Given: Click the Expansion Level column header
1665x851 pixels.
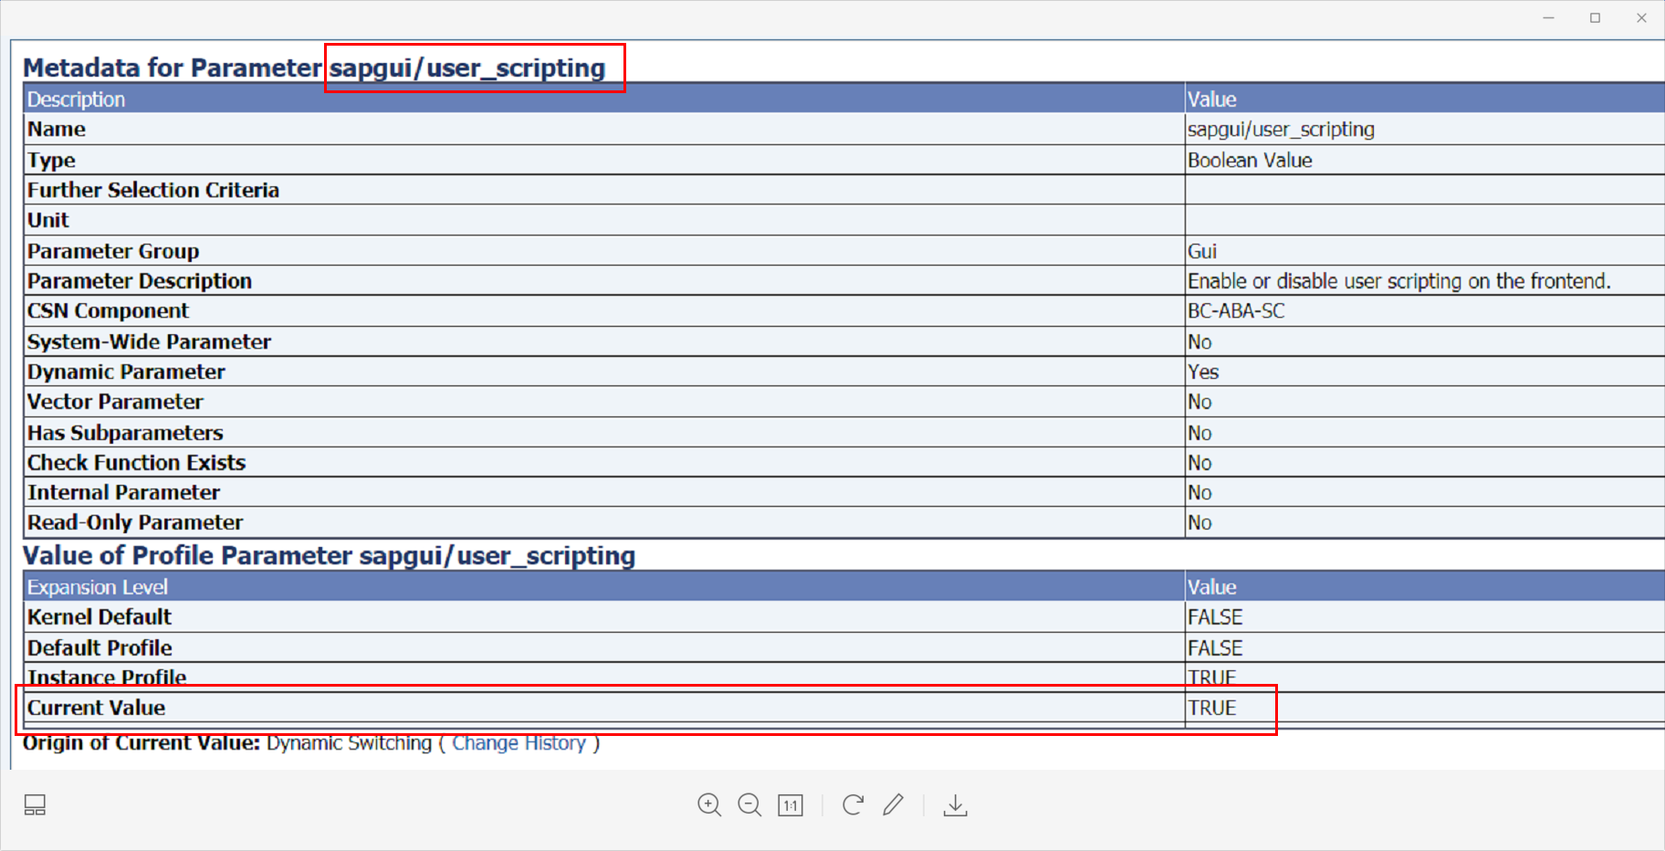Looking at the screenshot, I should click(x=97, y=586).
